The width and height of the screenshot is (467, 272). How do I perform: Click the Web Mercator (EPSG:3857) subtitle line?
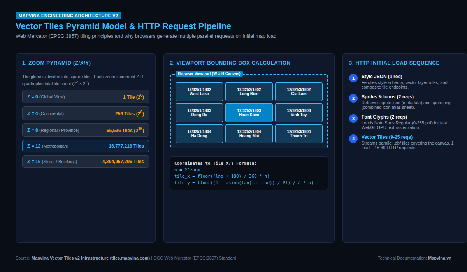[x=146, y=36]
